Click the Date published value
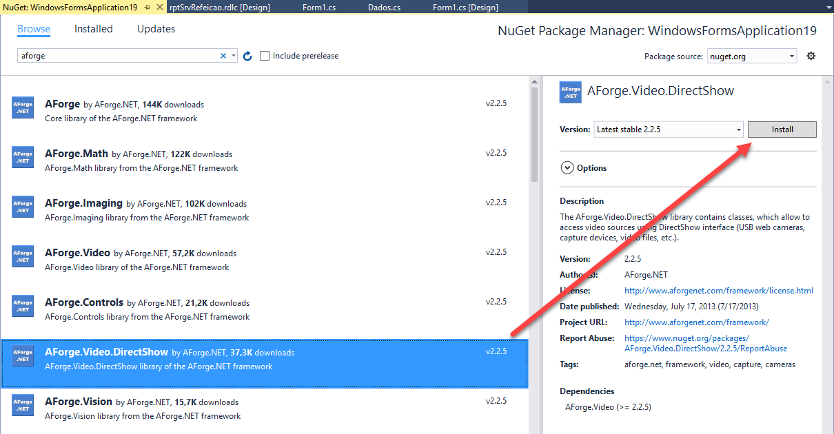Image resolution: width=834 pixels, height=434 pixels. click(690, 307)
